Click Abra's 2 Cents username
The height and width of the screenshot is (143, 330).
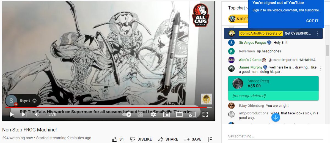click(x=250, y=60)
